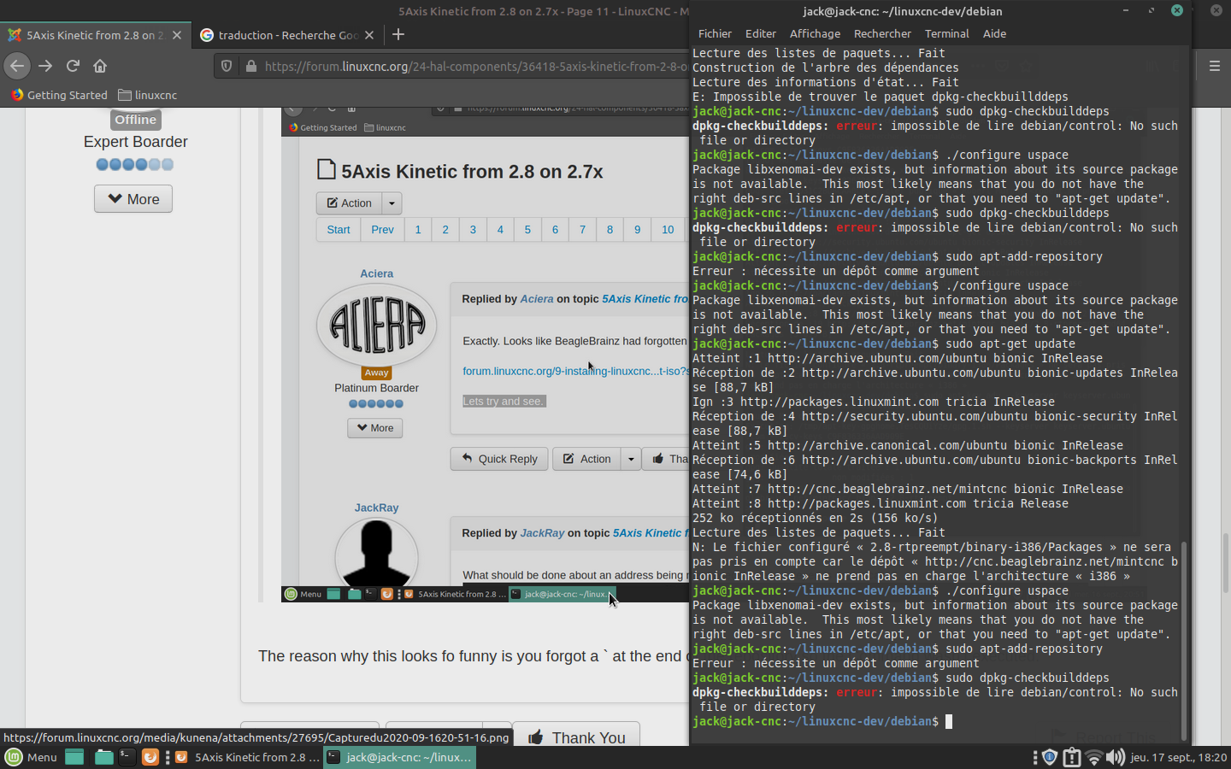
Task: Click Action button next to Quick Reply
Action: pos(586,459)
